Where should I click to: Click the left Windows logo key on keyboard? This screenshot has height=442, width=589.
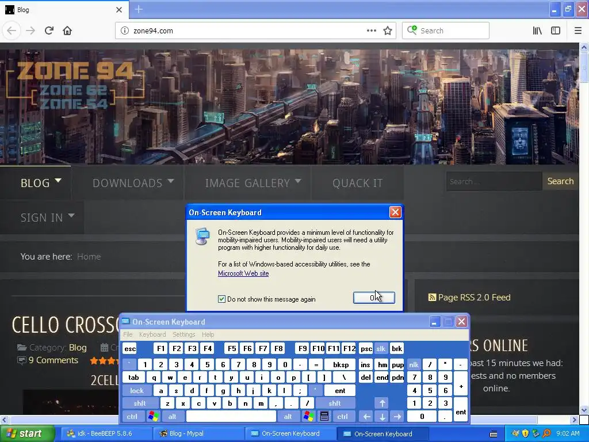point(153,417)
